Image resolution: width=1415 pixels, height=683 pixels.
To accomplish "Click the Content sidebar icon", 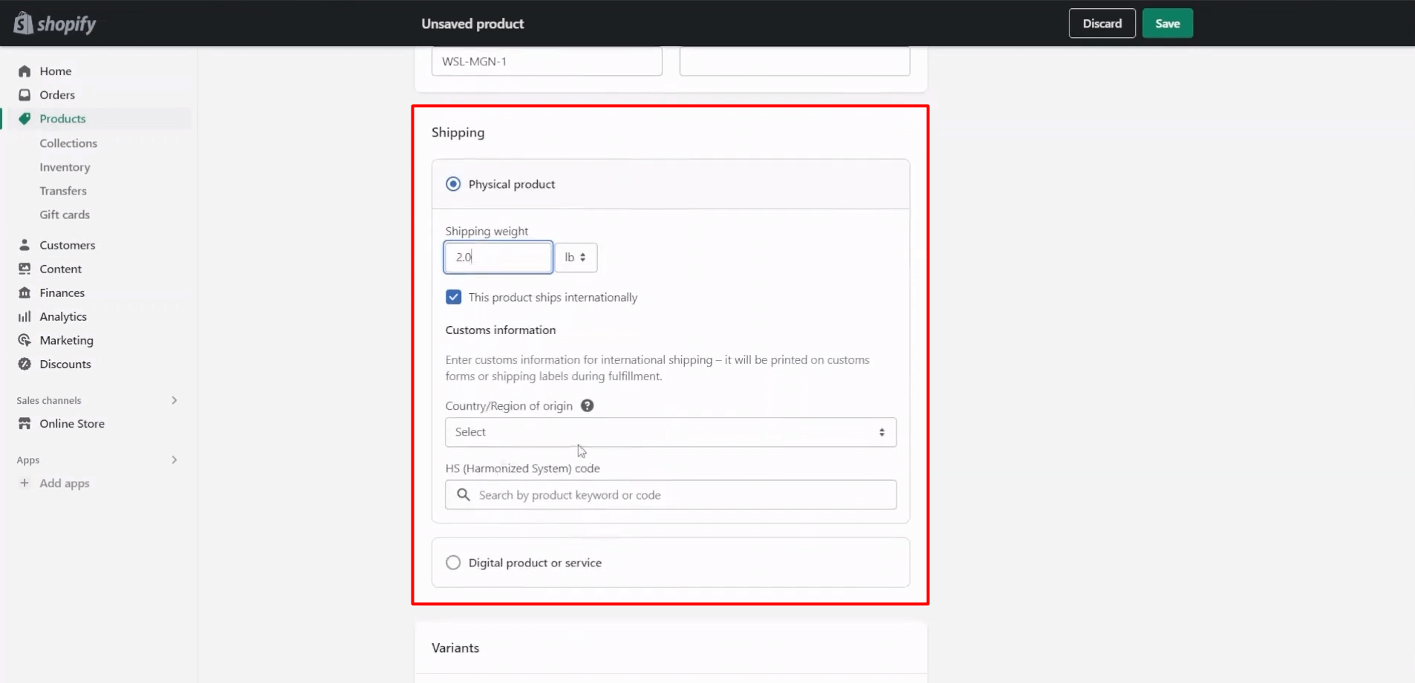I will 25,269.
